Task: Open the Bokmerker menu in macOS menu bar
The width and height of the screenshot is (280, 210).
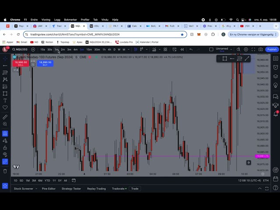Action: (x=70, y=20)
